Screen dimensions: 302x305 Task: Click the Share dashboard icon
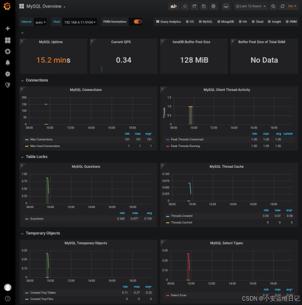194,6
